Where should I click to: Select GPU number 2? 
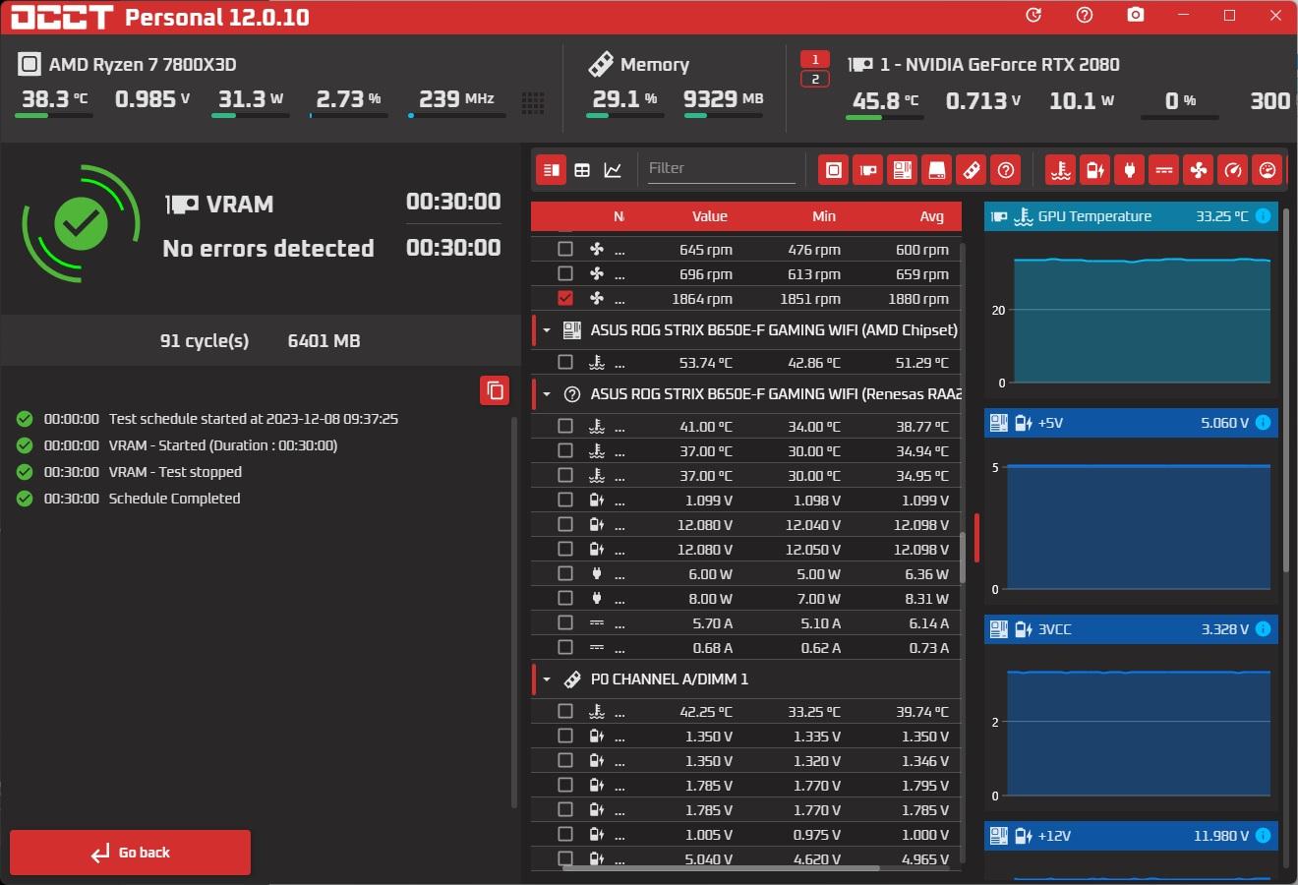pos(815,79)
